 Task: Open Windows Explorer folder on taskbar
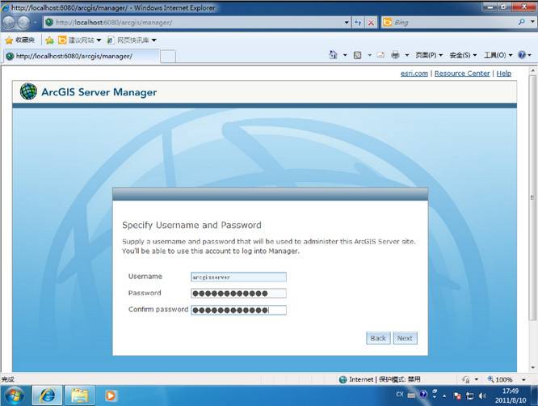pos(80,395)
